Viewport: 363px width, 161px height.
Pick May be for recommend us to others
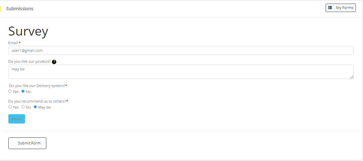tap(35, 107)
